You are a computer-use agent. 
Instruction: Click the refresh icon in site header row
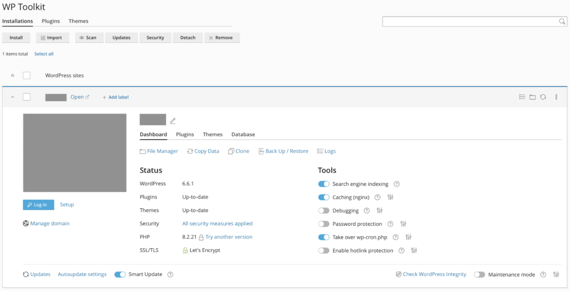pyautogui.click(x=543, y=97)
